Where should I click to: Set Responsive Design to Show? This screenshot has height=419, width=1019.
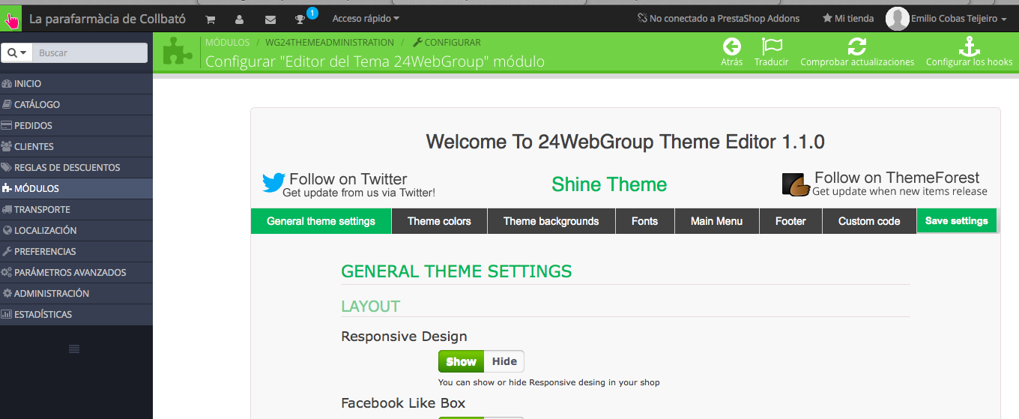(x=461, y=361)
